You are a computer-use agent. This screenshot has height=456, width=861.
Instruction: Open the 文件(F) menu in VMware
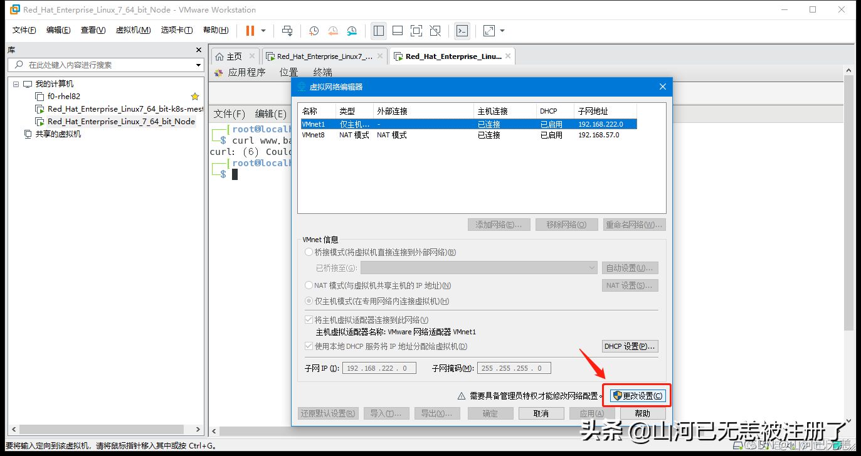(24, 30)
